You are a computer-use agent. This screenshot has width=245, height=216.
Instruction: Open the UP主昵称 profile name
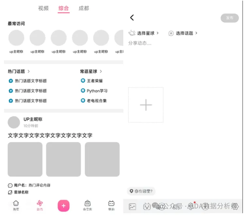pos(33,119)
